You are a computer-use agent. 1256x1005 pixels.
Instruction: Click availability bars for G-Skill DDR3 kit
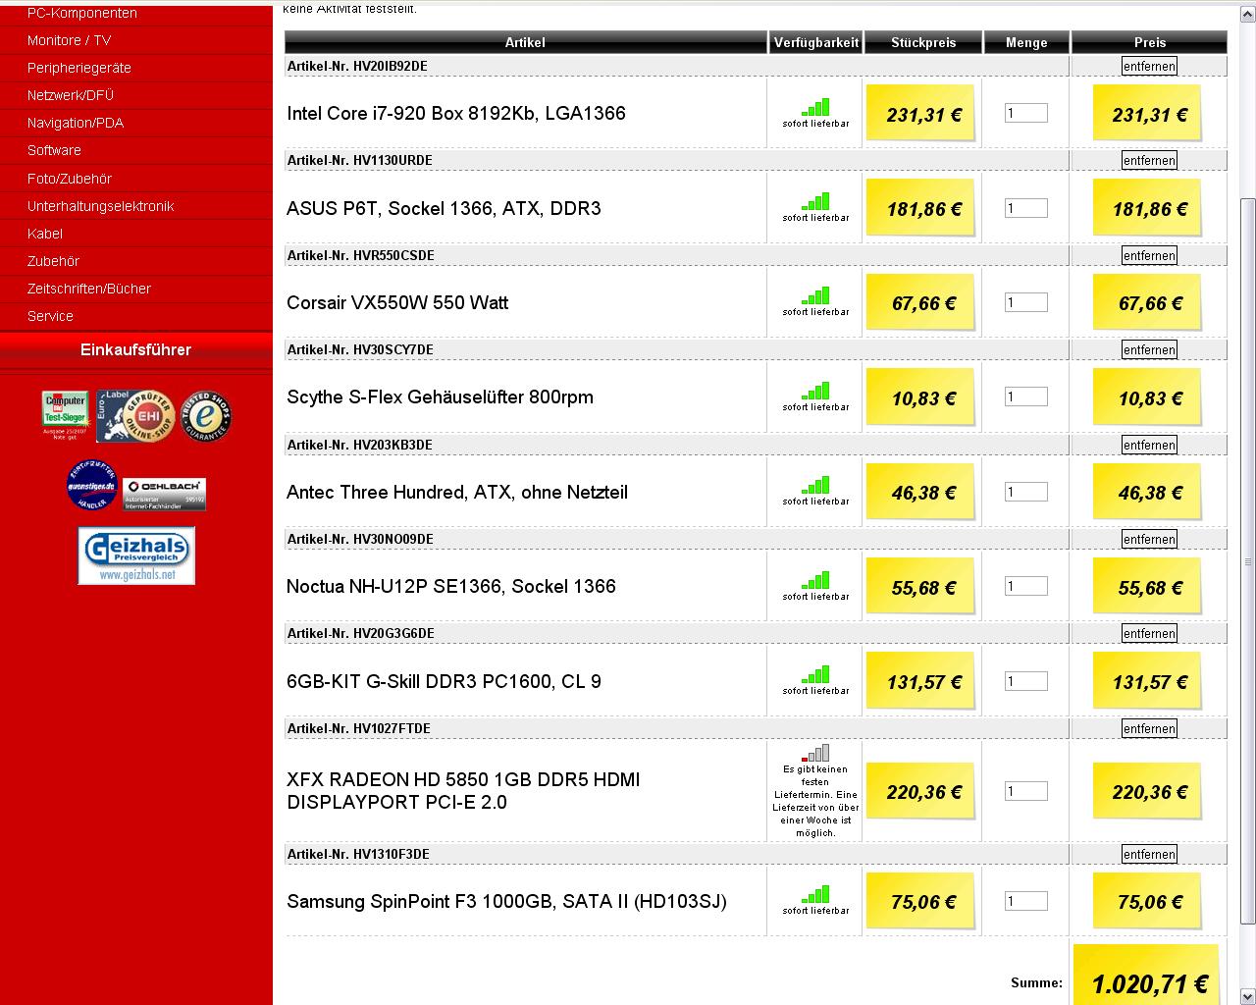coord(815,674)
